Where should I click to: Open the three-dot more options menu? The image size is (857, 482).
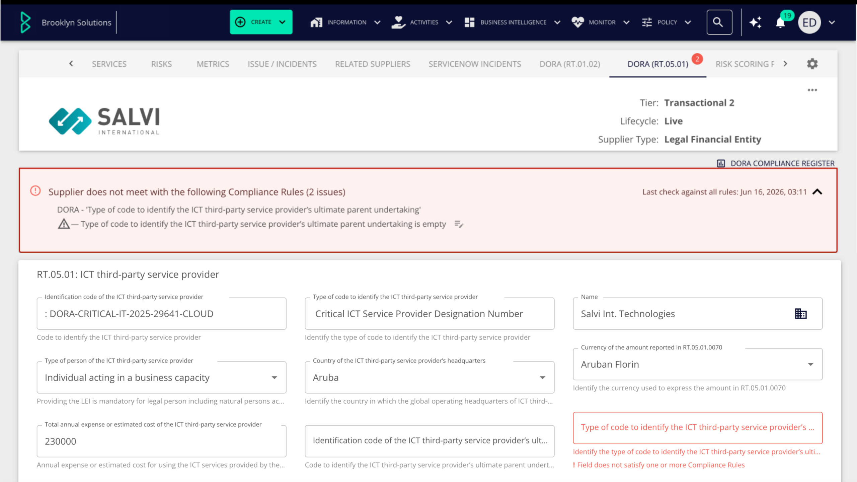pyautogui.click(x=812, y=90)
